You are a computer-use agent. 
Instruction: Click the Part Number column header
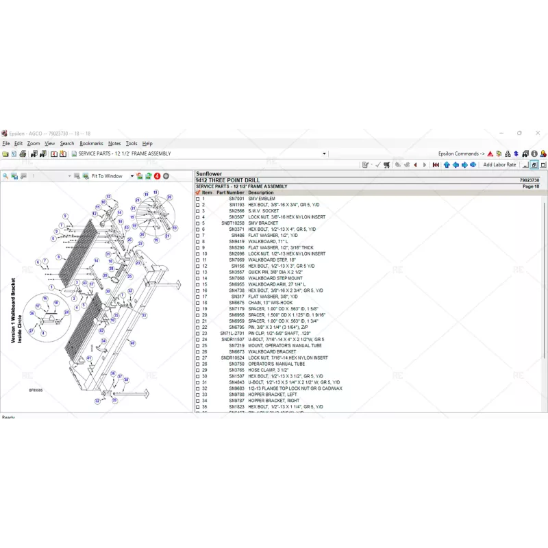point(230,192)
